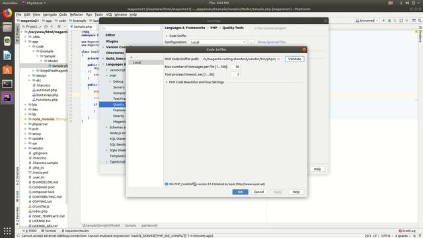This screenshot has height=238, width=423.
Task: Confirm Code Sniffer dialog with OK
Action: point(240,192)
